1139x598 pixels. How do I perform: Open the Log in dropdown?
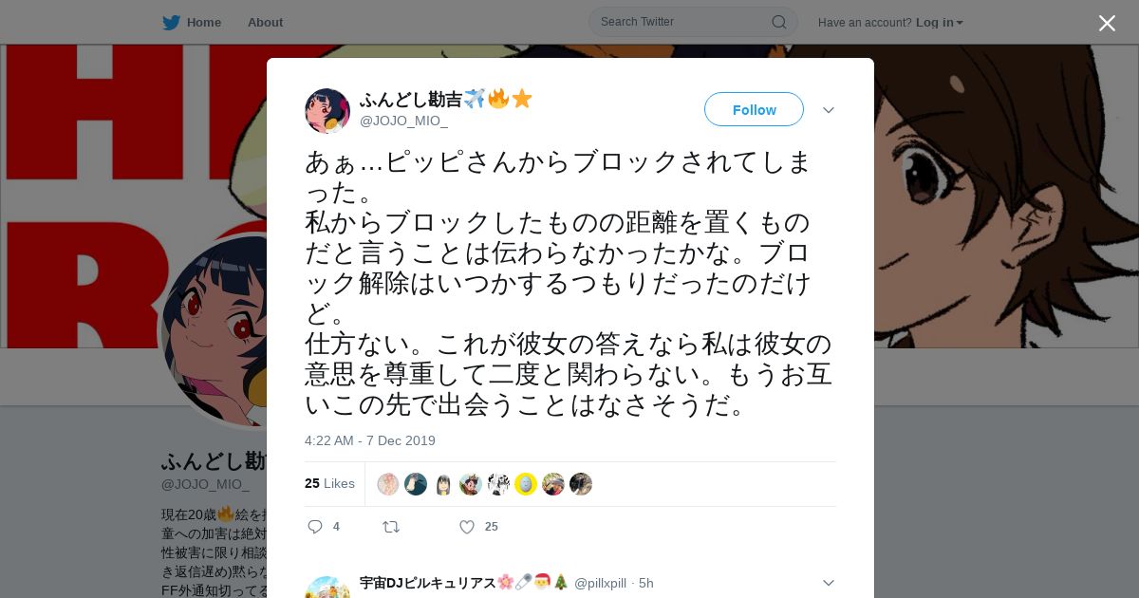coord(940,22)
